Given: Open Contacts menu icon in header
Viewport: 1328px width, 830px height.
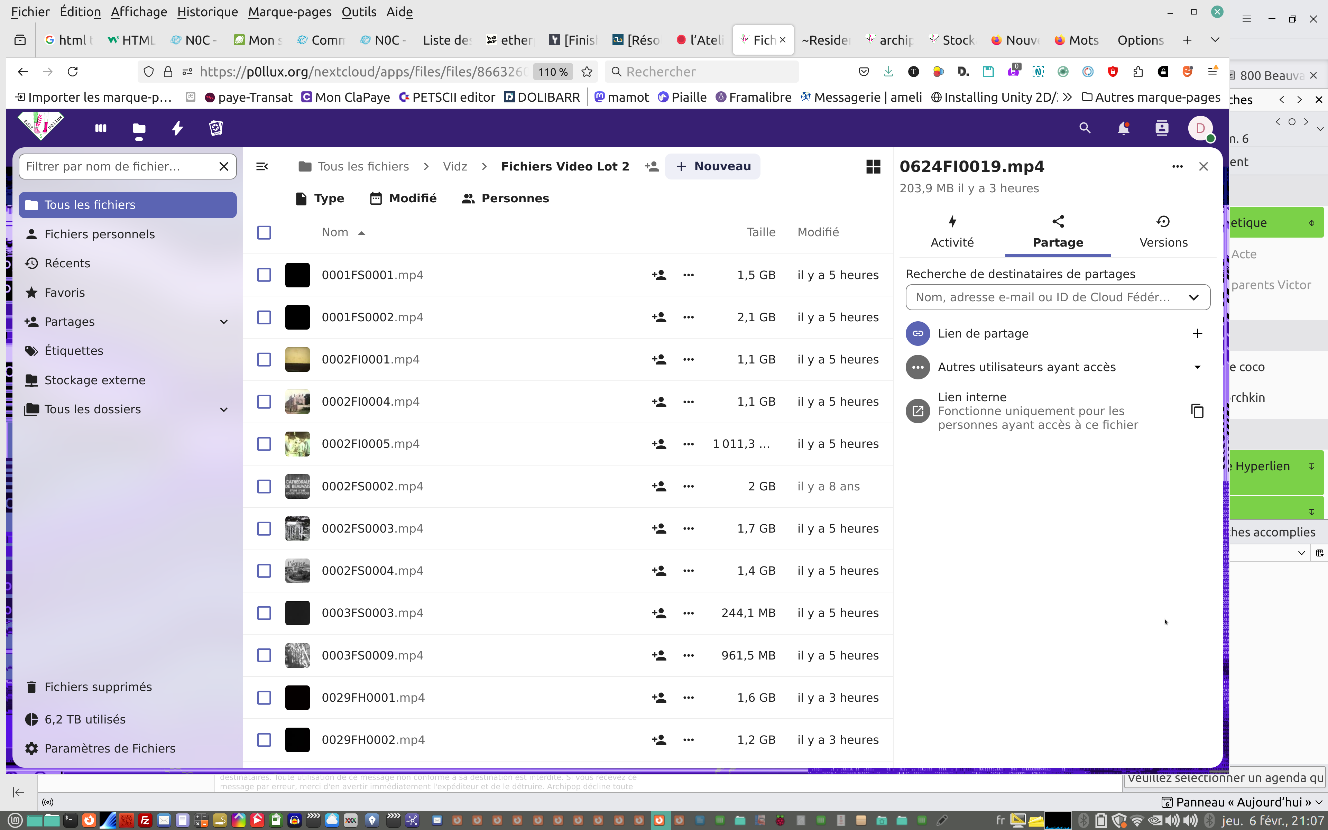Looking at the screenshot, I should coord(1161,128).
